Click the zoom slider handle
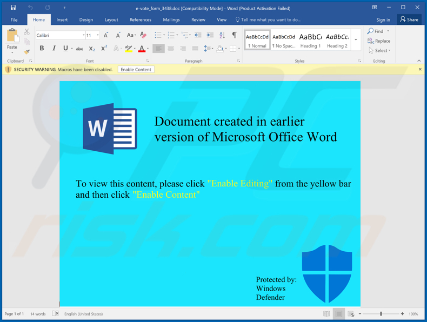 [381, 314]
